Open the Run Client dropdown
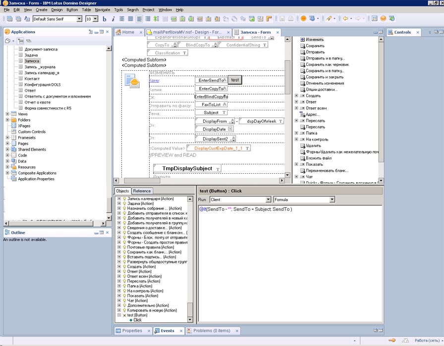This screenshot has width=444, height=346. pos(269,200)
